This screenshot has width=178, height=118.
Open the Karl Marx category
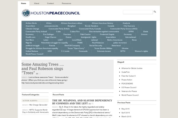30,40
